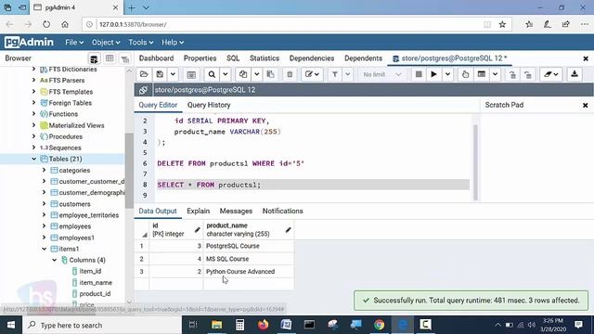Click Browser panel filtered rows icon
The height and width of the screenshot is (334, 594).
[125, 58]
